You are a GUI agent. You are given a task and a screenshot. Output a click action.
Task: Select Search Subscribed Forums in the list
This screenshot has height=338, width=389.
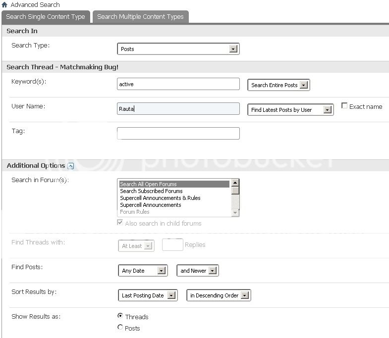coord(151,191)
